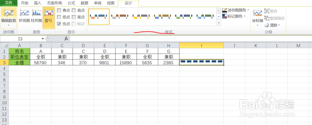Click style gallery scroll-up arrow
Viewport: 312px width, 125px height.
219,11
